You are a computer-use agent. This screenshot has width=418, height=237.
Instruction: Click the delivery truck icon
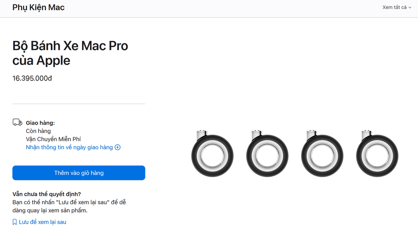pyautogui.click(x=17, y=122)
